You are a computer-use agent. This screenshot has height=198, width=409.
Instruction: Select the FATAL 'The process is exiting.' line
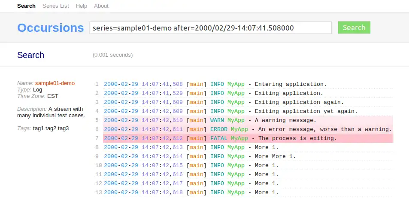click(x=248, y=138)
